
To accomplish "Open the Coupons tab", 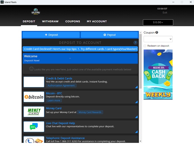I will [x=72, y=21].
